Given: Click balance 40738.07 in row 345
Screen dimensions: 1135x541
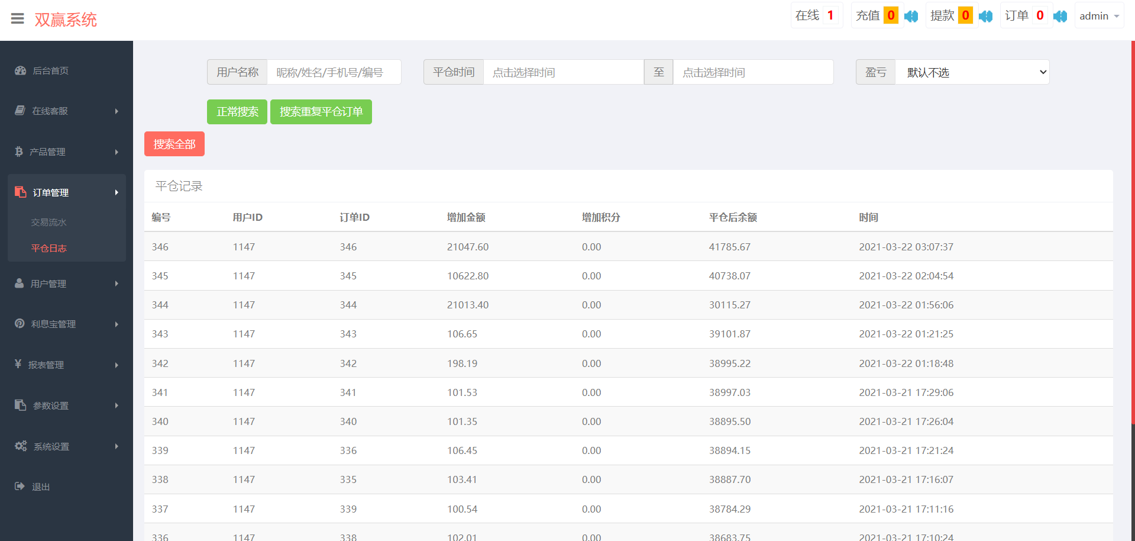Looking at the screenshot, I should point(730,276).
